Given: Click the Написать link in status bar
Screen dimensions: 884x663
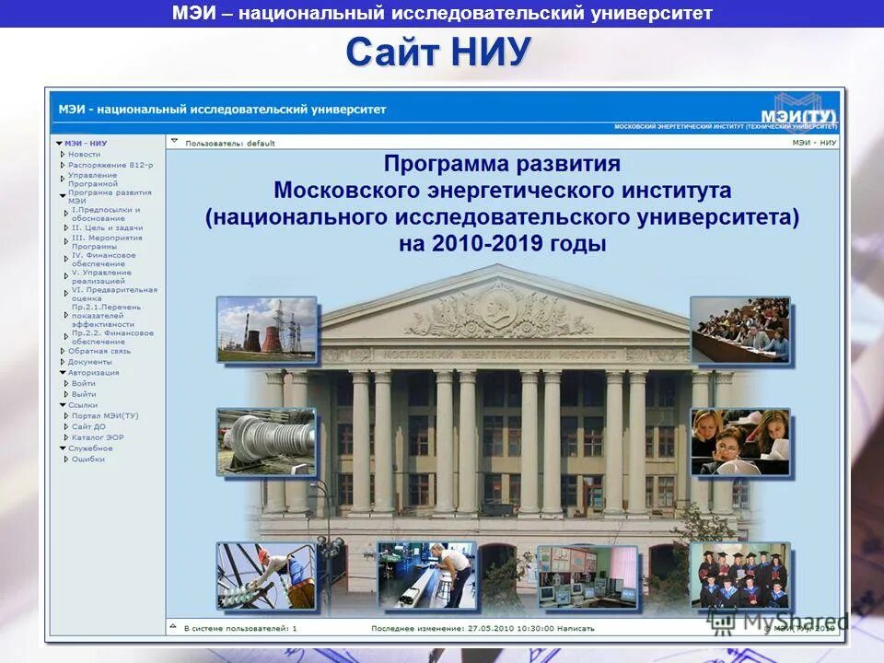Looking at the screenshot, I should (576, 628).
